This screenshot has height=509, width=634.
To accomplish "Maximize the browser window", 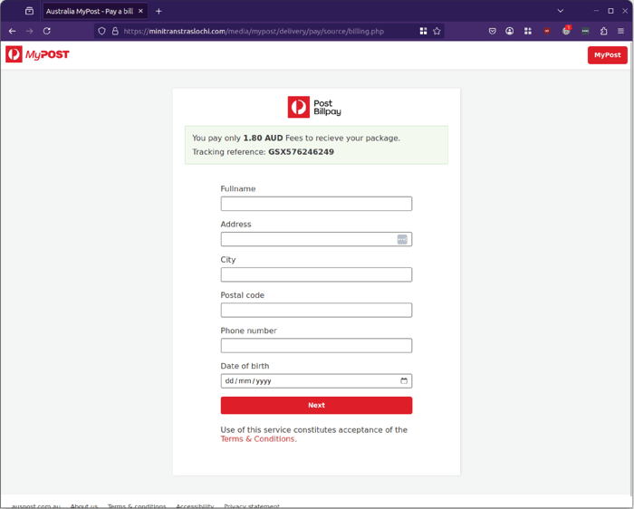I will (x=610, y=11).
